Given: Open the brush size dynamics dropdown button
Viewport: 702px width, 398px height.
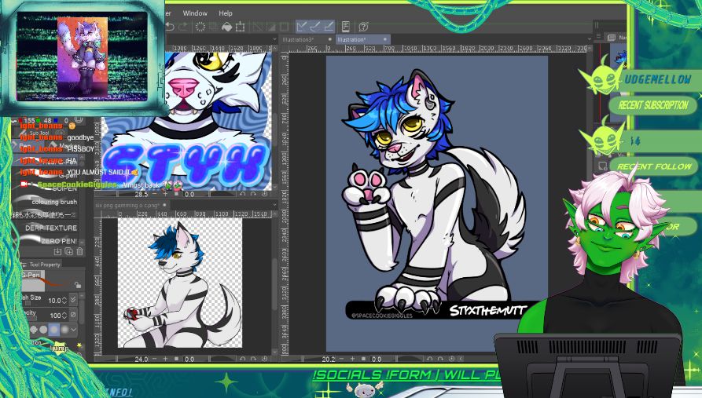Looking at the screenshot, I should tap(73, 300).
